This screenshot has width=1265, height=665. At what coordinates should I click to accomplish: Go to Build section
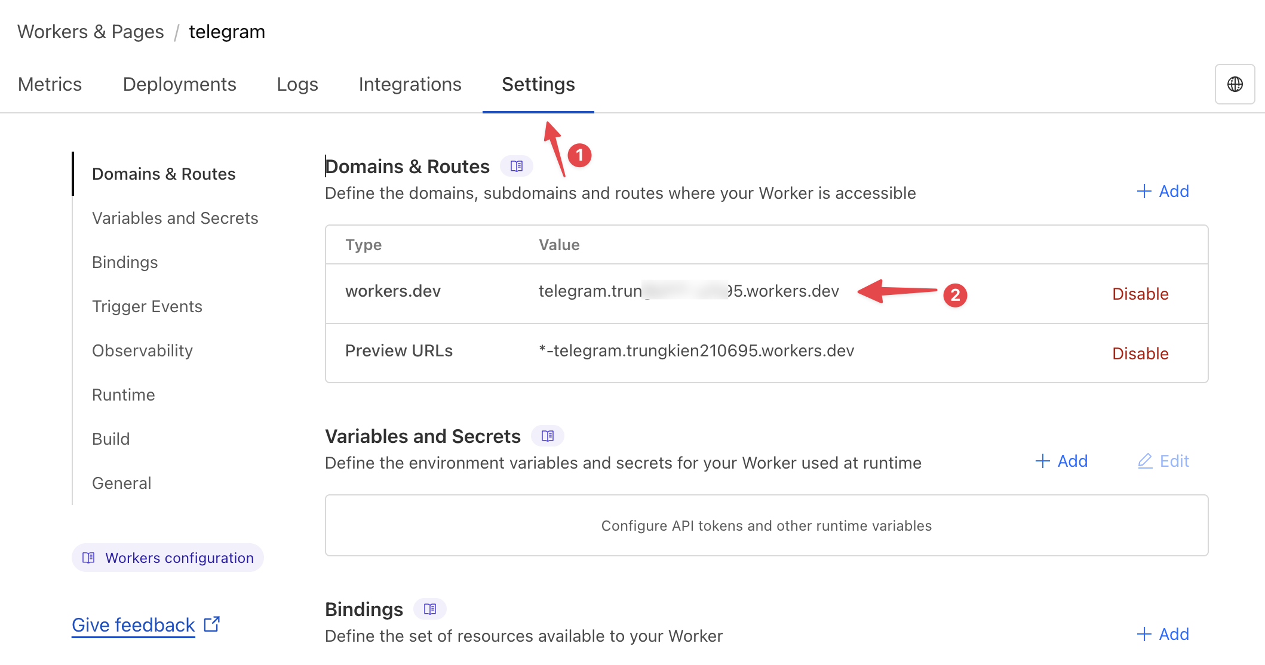tap(111, 439)
